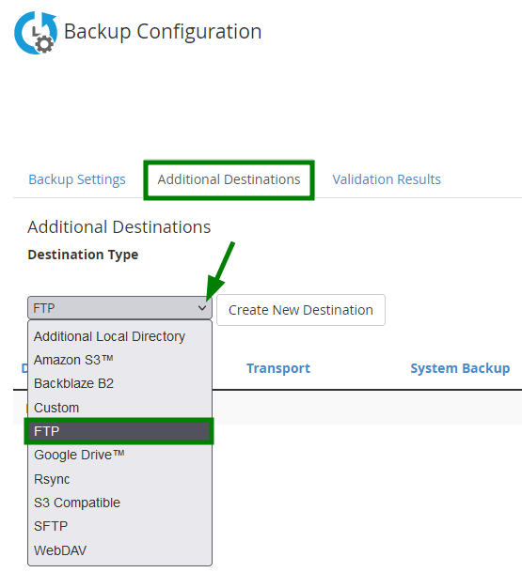Switch to Additional Destinations tab
Screen dimensions: 522x588
click(229, 179)
